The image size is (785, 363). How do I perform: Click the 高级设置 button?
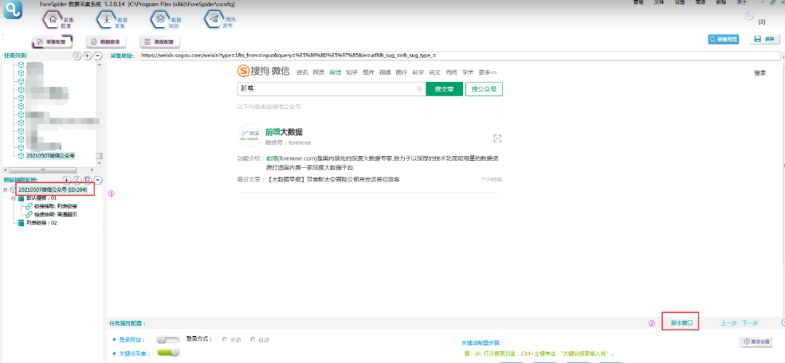756,342
